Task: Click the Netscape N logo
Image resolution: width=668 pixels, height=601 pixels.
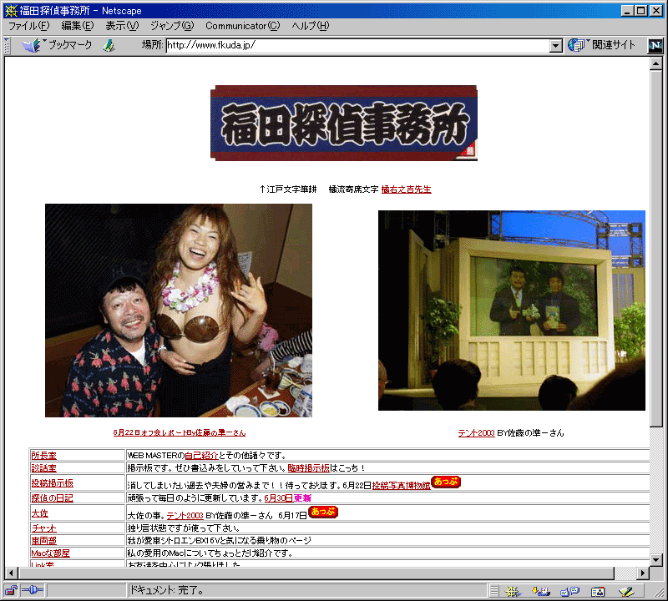Action: point(655,45)
